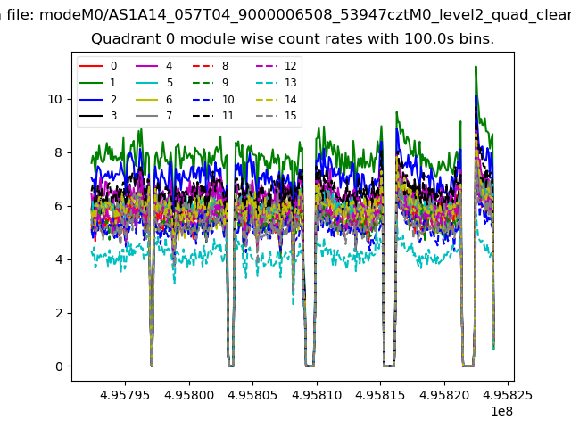Click the red line swatch for module 0
Viewport: 571px width, 428px height.
tap(92, 66)
